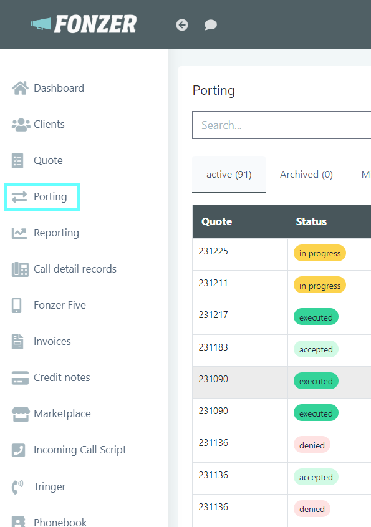Click in the Search input field
This screenshot has height=527, width=371.
click(x=282, y=125)
